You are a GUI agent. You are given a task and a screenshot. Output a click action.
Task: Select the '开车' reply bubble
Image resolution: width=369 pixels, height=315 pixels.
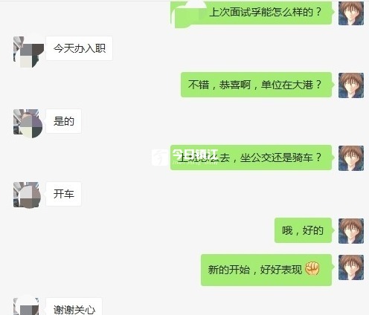click(x=64, y=194)
